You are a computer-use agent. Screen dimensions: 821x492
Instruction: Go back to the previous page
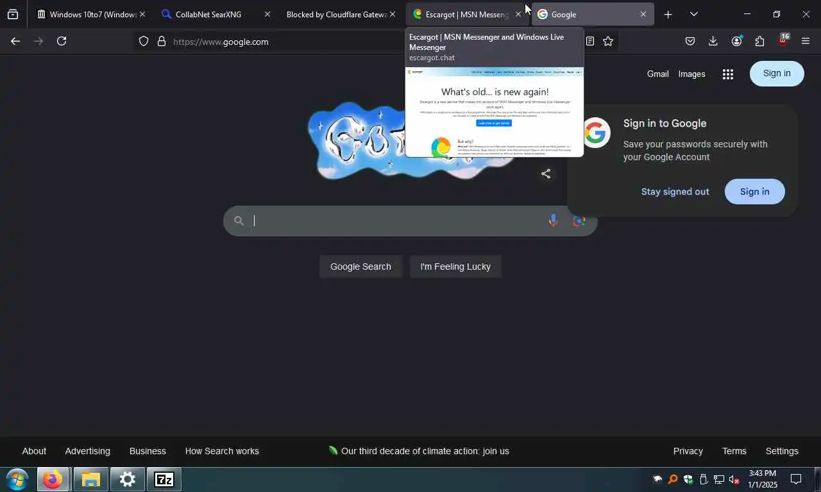coord(15,41)
